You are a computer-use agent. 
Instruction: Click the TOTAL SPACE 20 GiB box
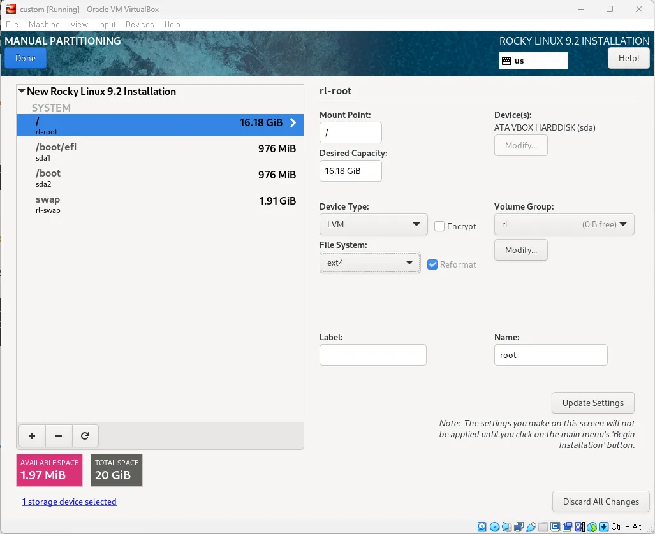tap(117, 470)
